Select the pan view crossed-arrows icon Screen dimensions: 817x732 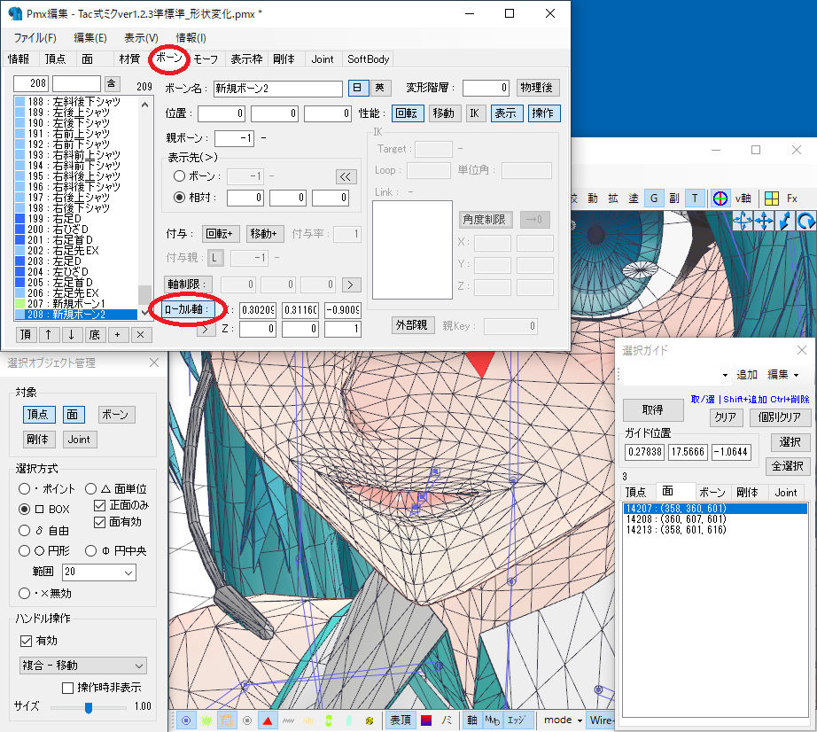coord(763,222)
